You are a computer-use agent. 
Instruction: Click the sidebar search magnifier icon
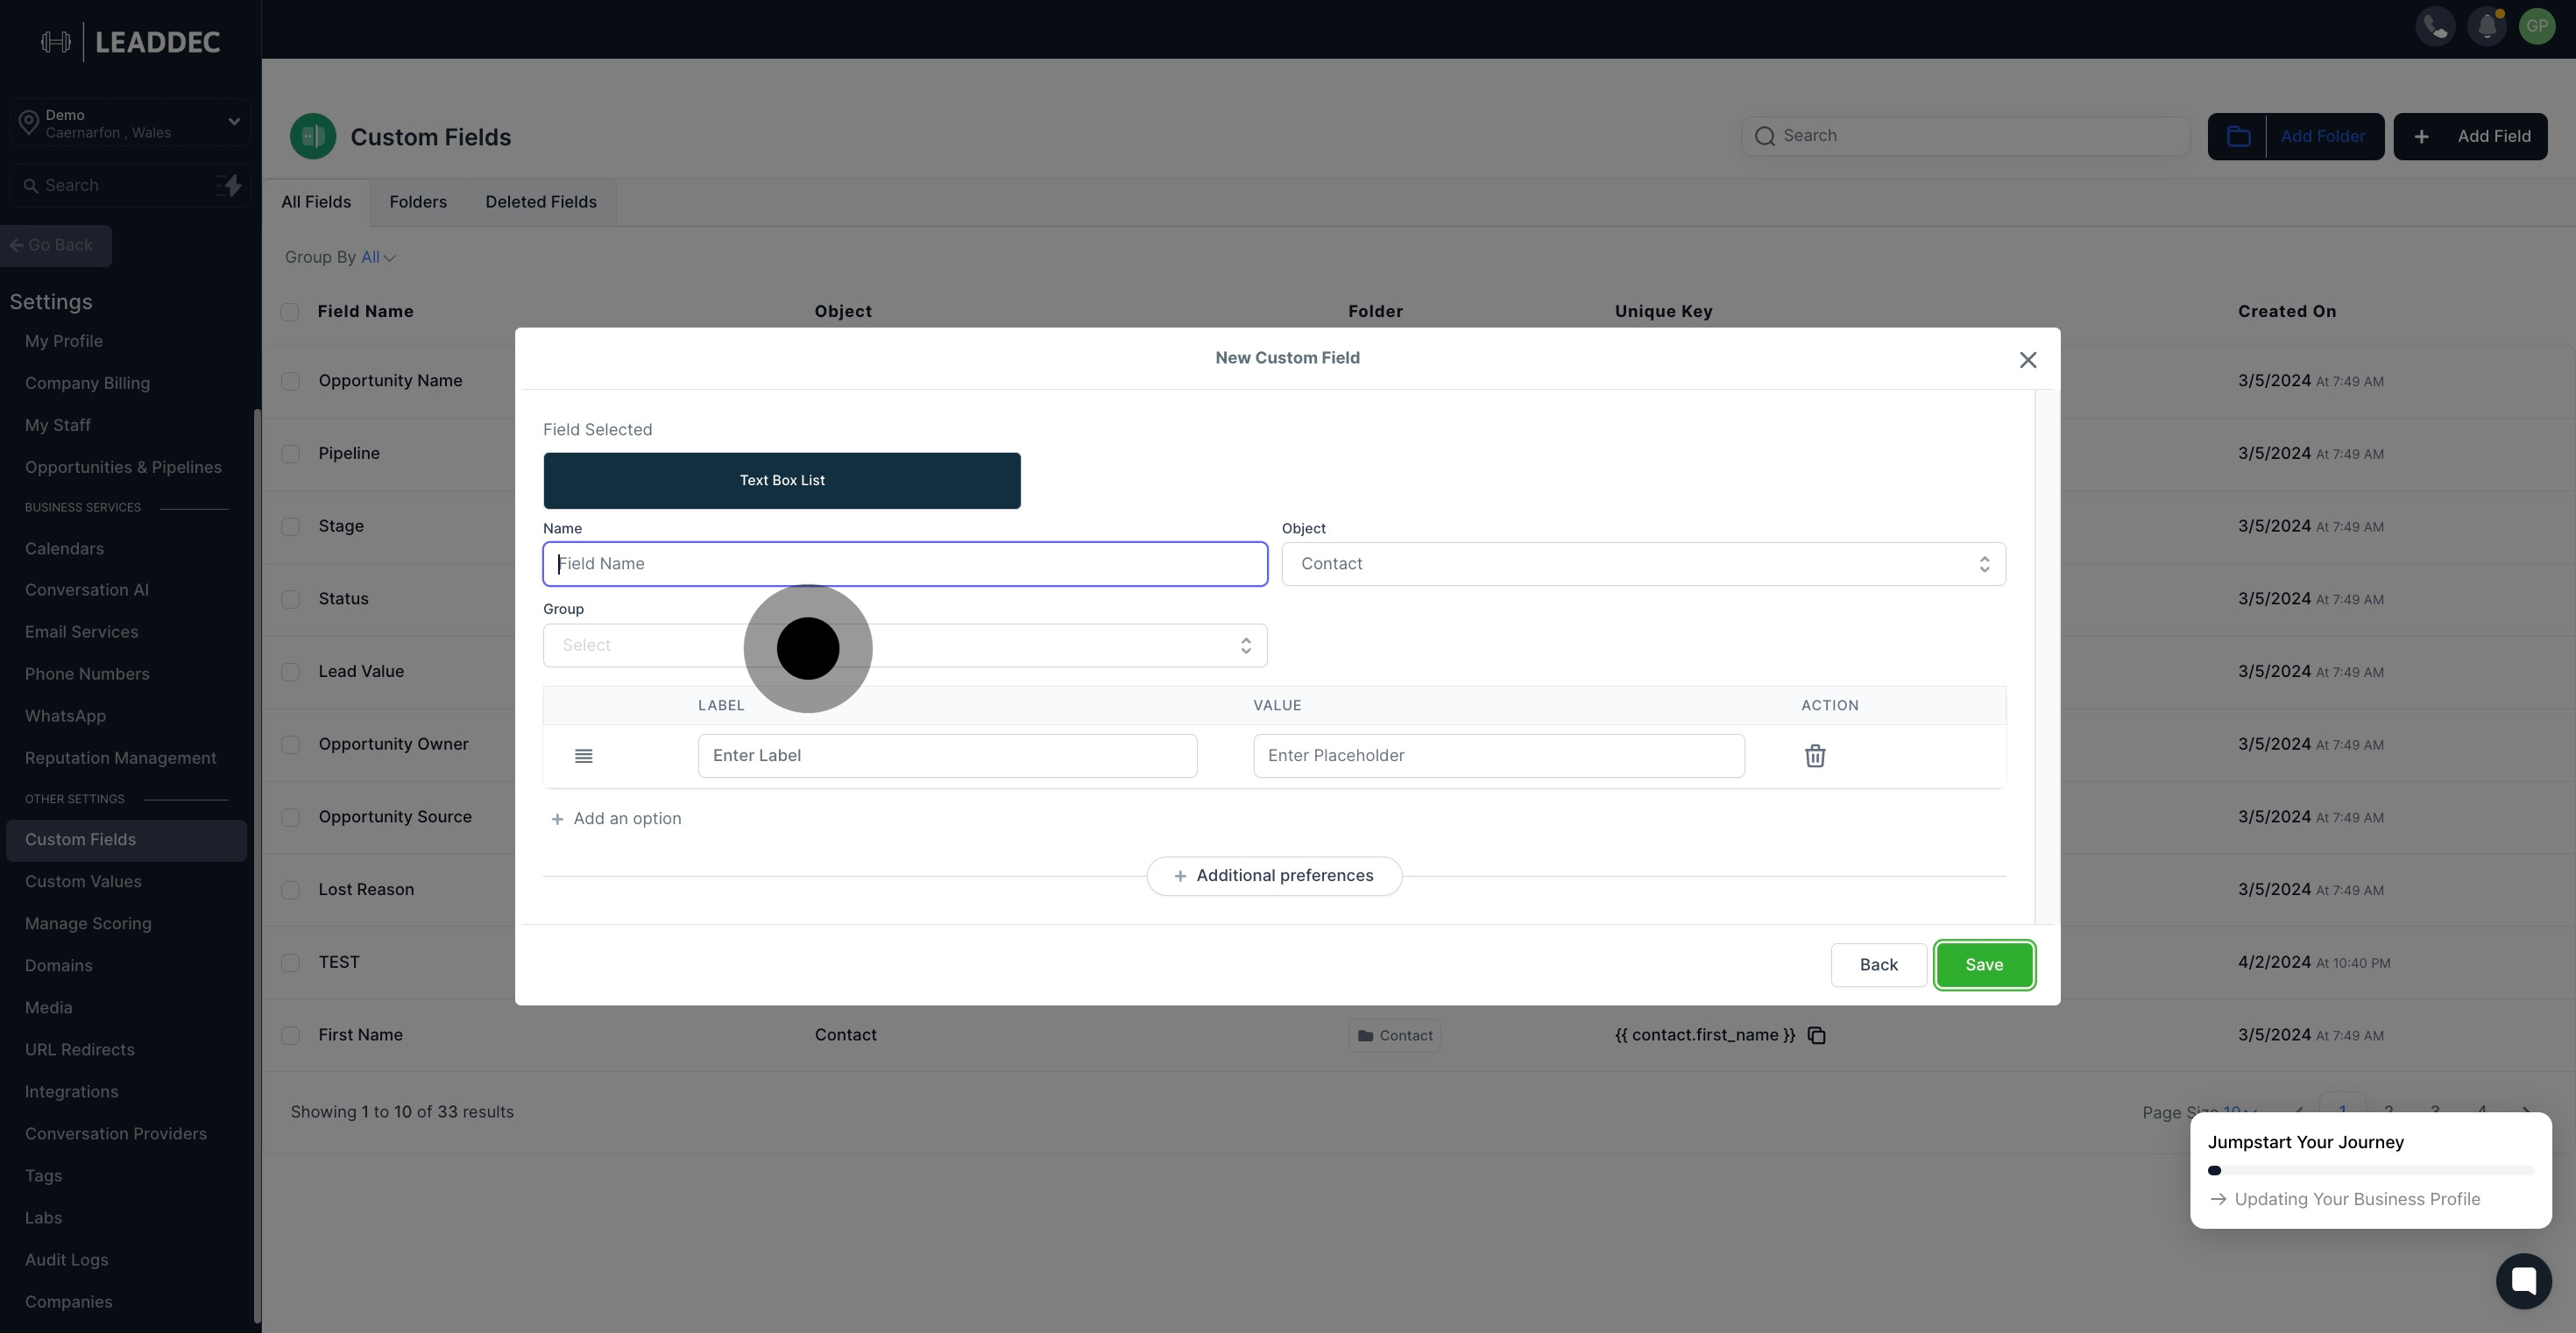click(x=31, y=186)
